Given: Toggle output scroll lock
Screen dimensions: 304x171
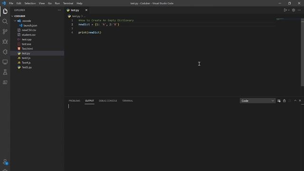Looking at the screenshot, I should (x=284, y=101).
